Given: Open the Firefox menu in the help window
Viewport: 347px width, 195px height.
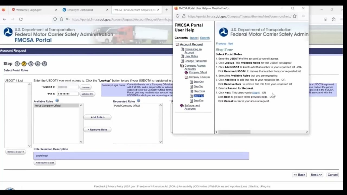Looking at the screenshot, I should coord(303,16).
